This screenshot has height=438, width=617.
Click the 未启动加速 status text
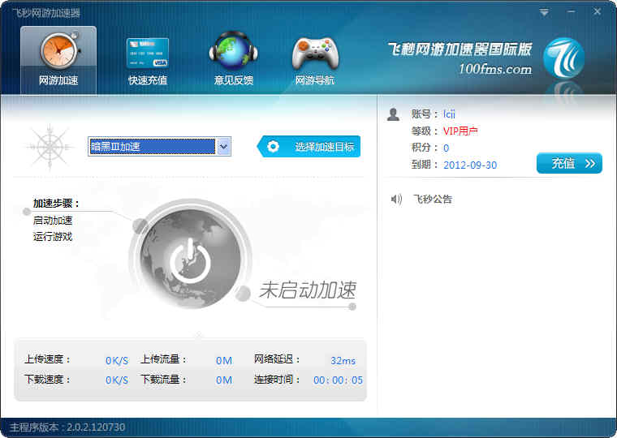(308, 290)
